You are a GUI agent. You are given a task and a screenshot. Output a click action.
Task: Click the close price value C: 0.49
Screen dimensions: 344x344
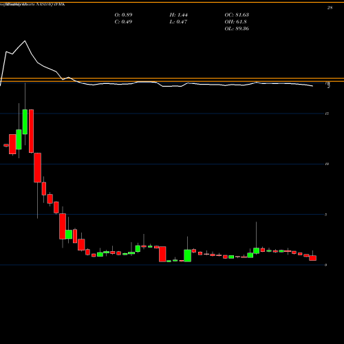point(123,22)
